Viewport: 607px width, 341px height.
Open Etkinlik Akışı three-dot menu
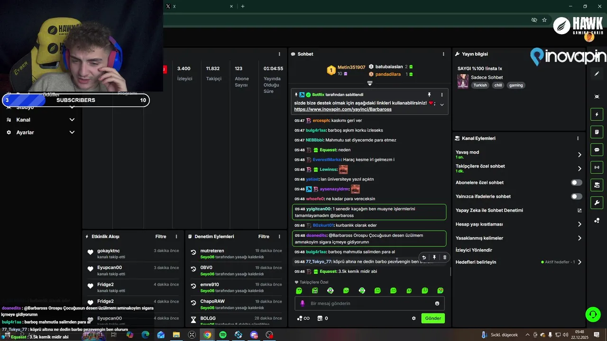tap(176, 236)
